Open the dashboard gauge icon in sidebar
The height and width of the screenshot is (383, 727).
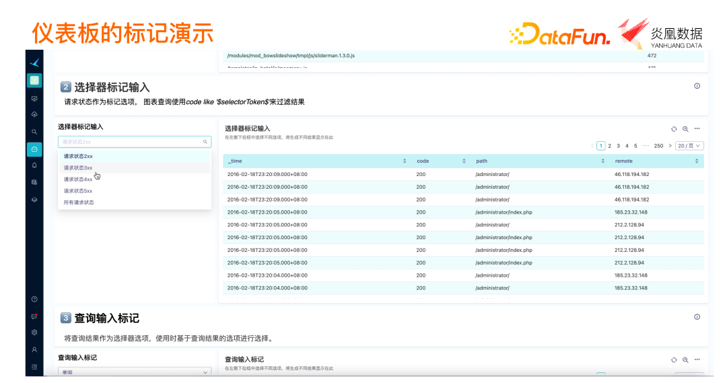34,149
